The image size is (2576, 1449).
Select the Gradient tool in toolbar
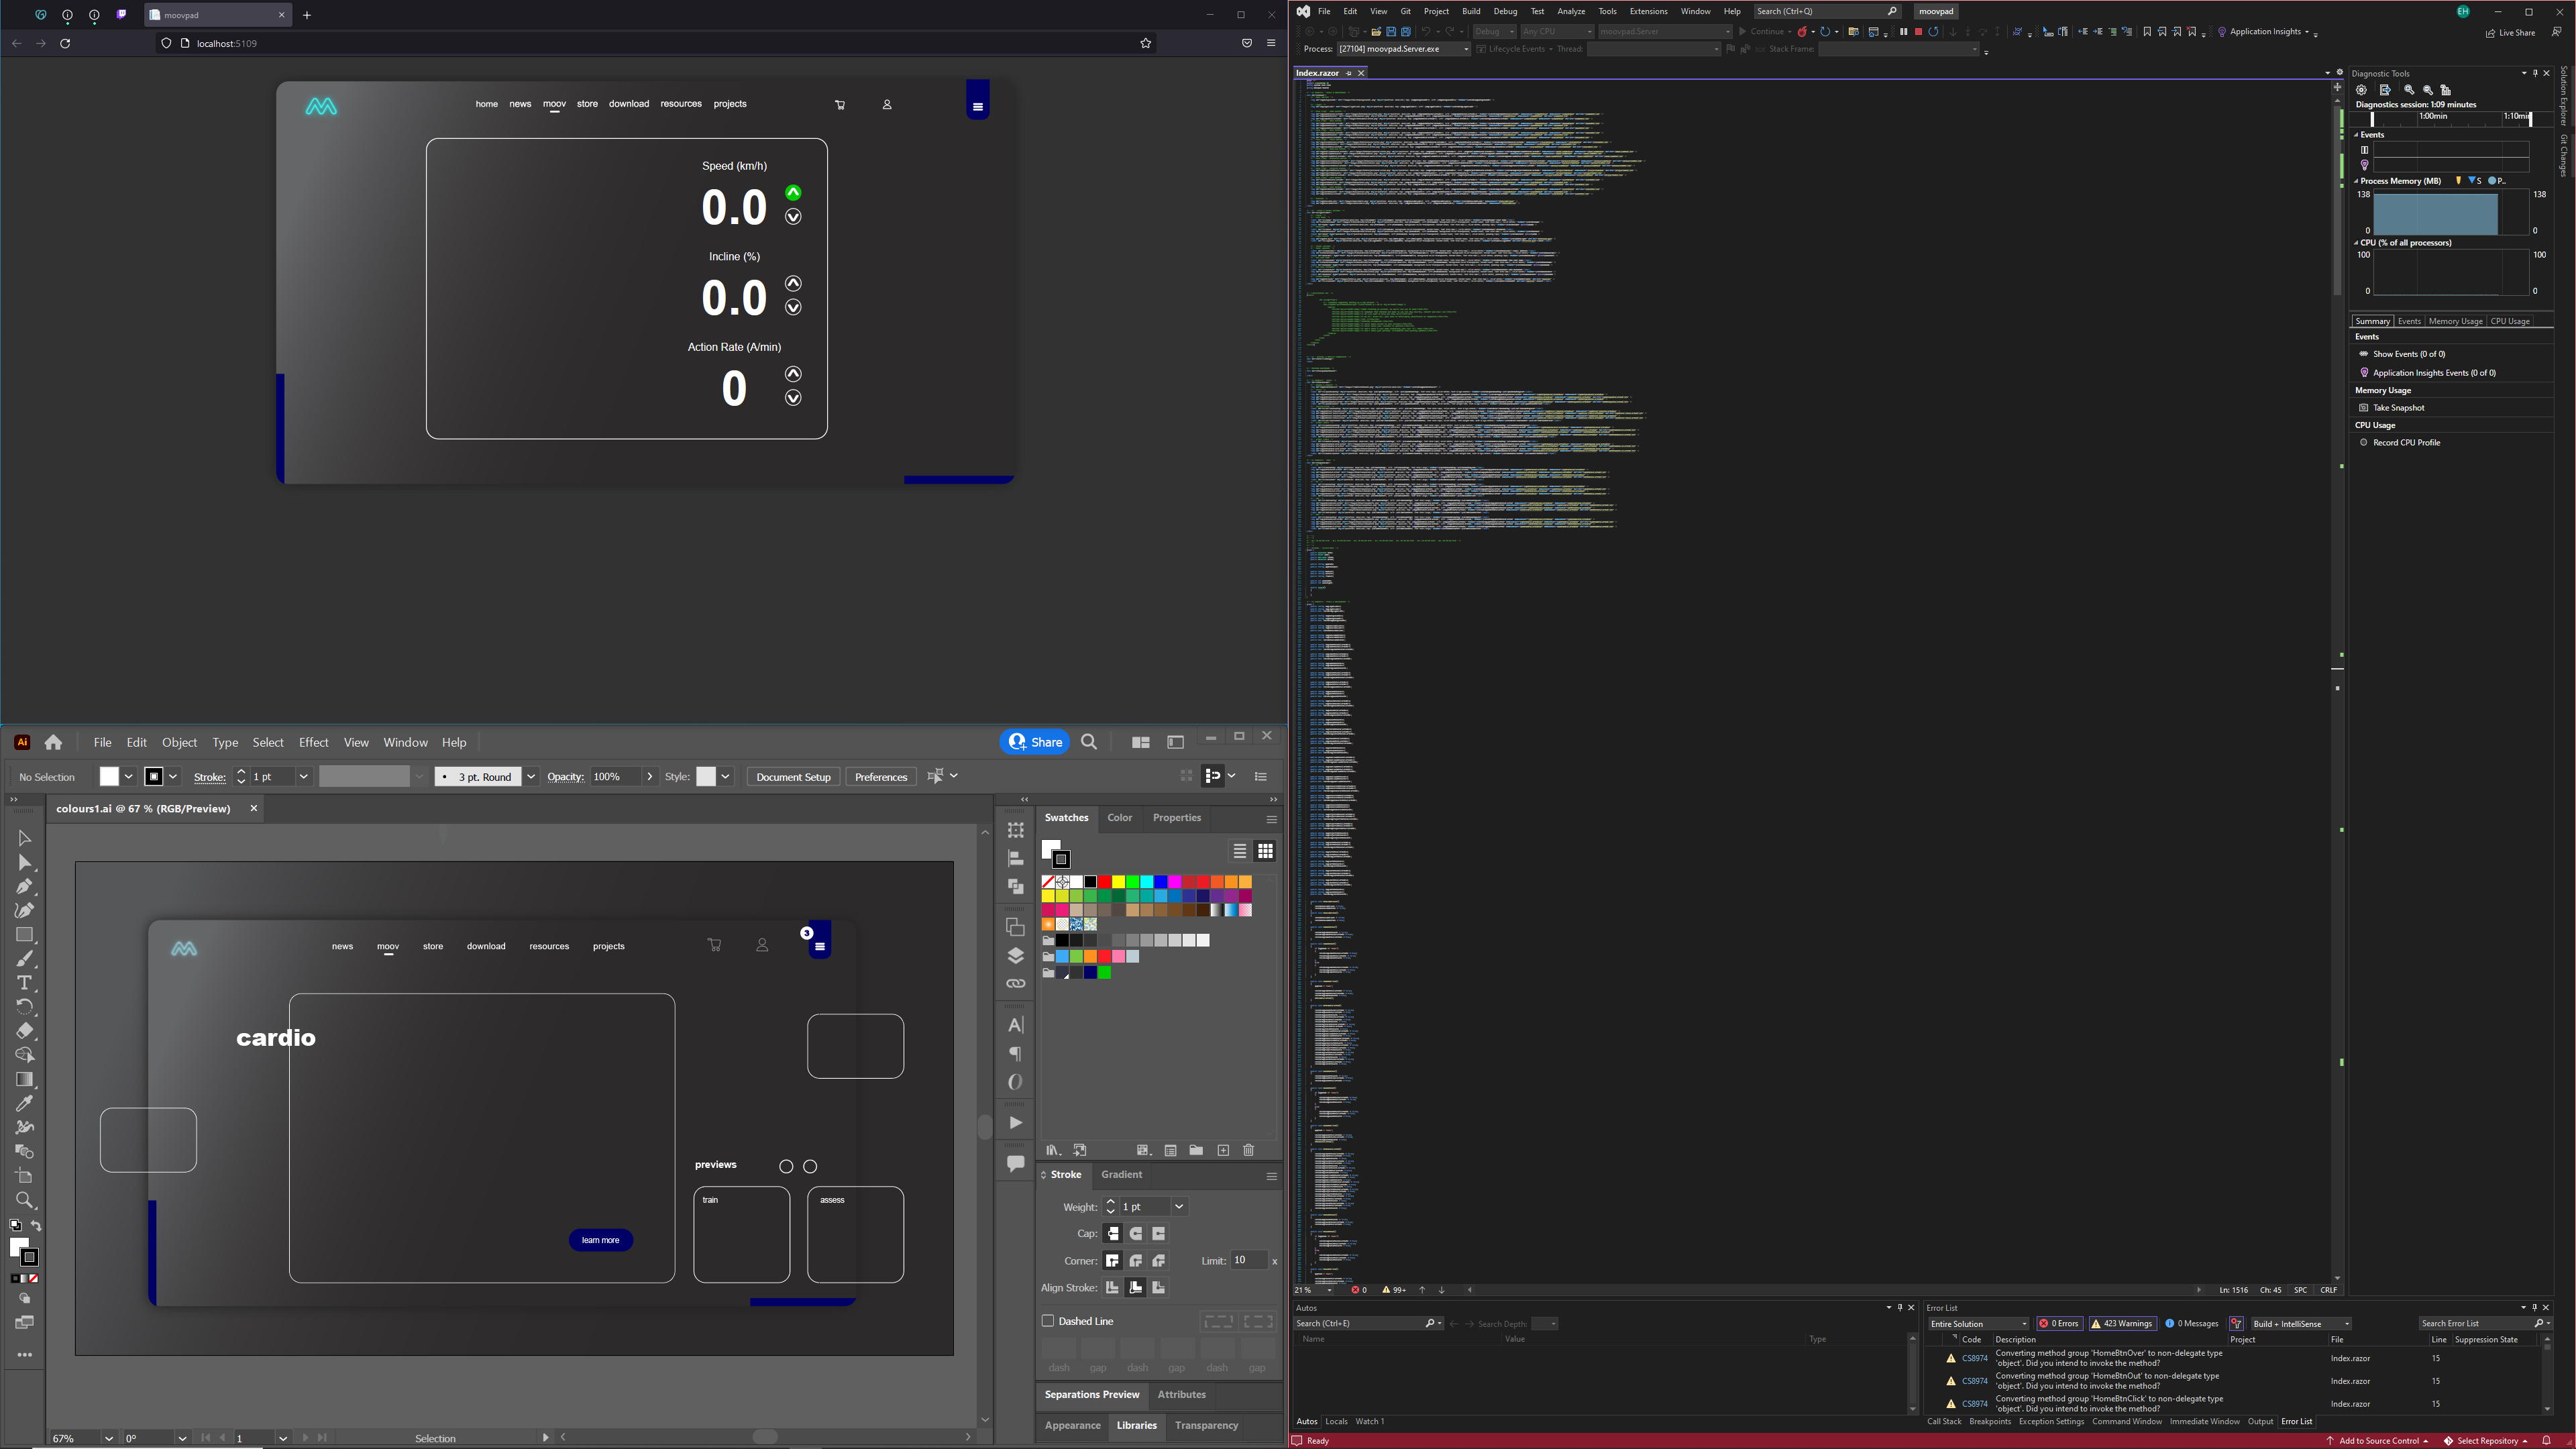click(25, 1079)
